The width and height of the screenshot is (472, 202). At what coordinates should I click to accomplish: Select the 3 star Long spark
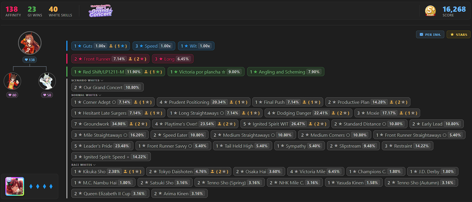(x=173, y=59)
